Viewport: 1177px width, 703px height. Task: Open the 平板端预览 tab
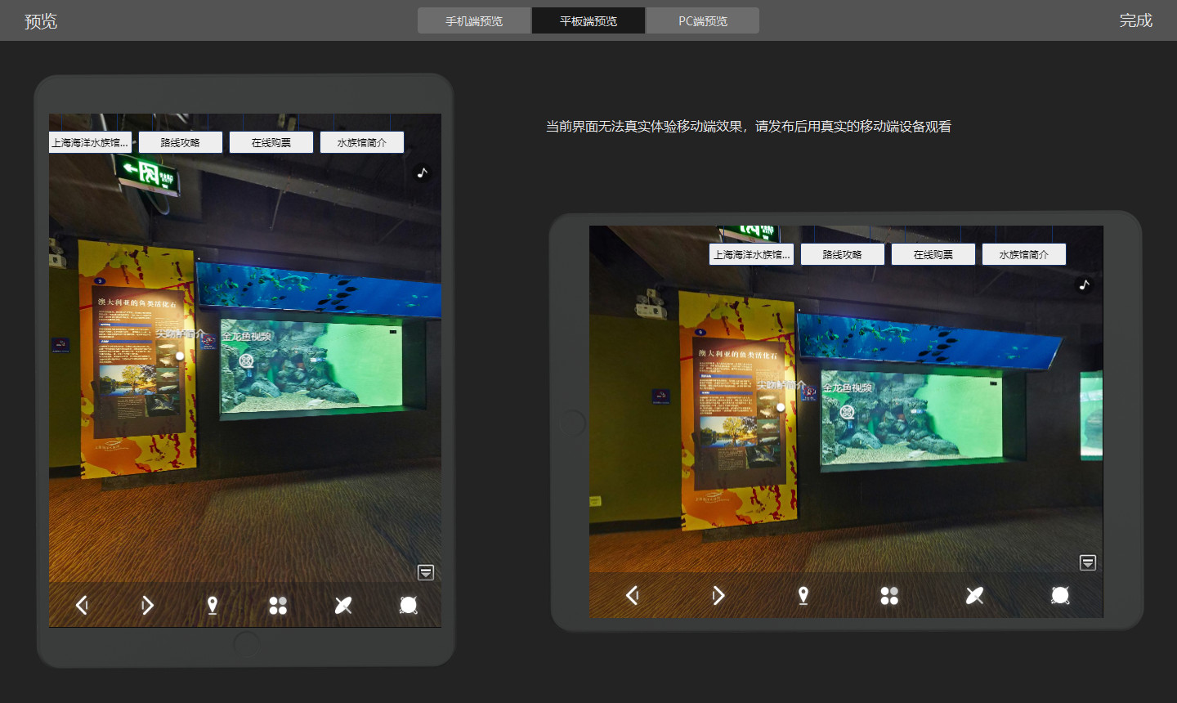[x=588, y=20]
